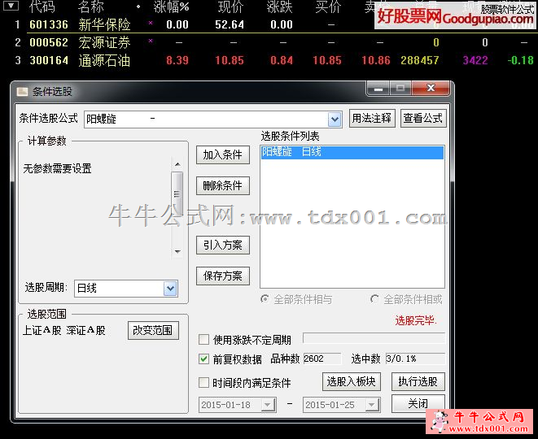Expand the 条件选股公式 dropdown

(x=334, y=120)
